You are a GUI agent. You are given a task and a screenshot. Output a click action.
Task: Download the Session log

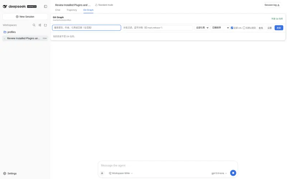[x=272, y=5]
